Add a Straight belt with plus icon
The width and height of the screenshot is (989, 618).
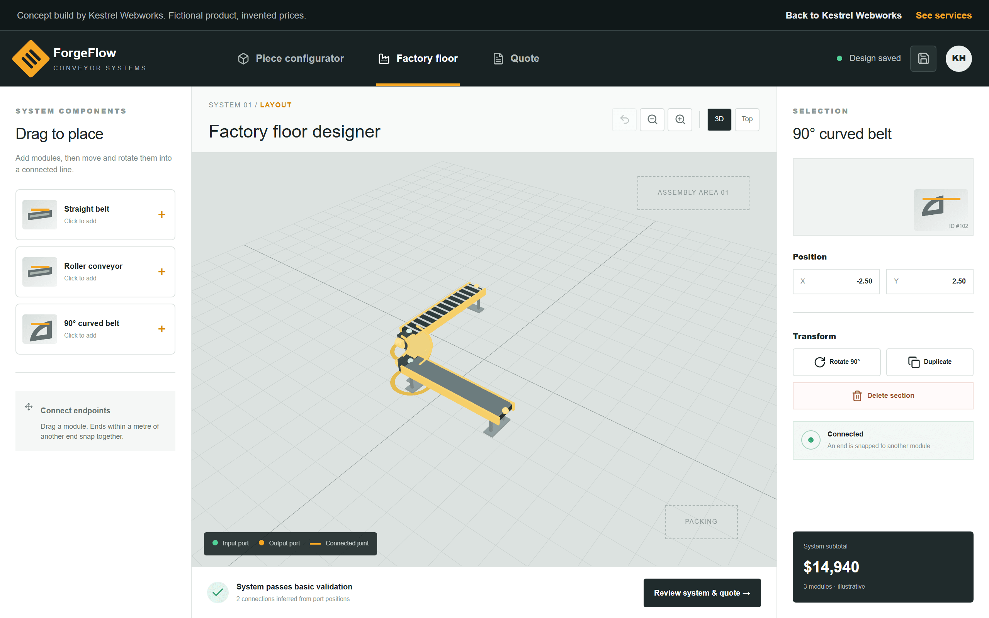pyautogui.click(x=162, y=215)
